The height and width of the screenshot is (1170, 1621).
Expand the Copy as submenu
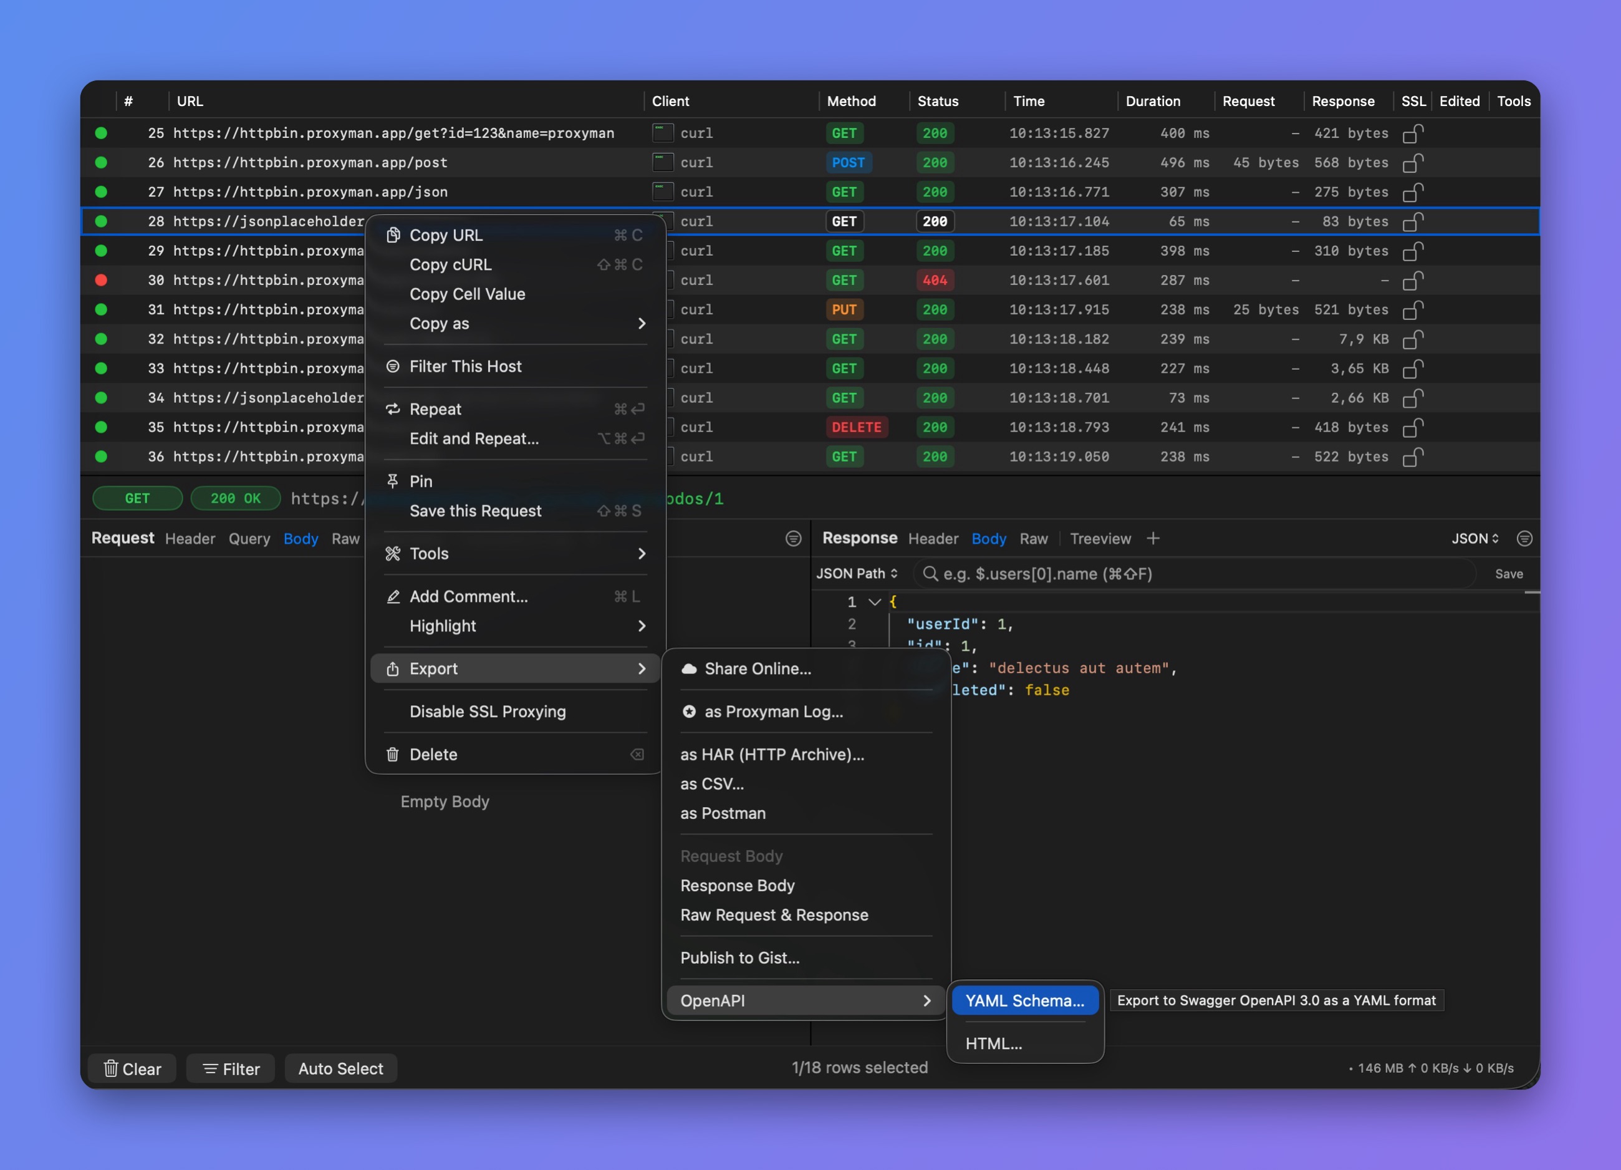click(x=516, y=323)
